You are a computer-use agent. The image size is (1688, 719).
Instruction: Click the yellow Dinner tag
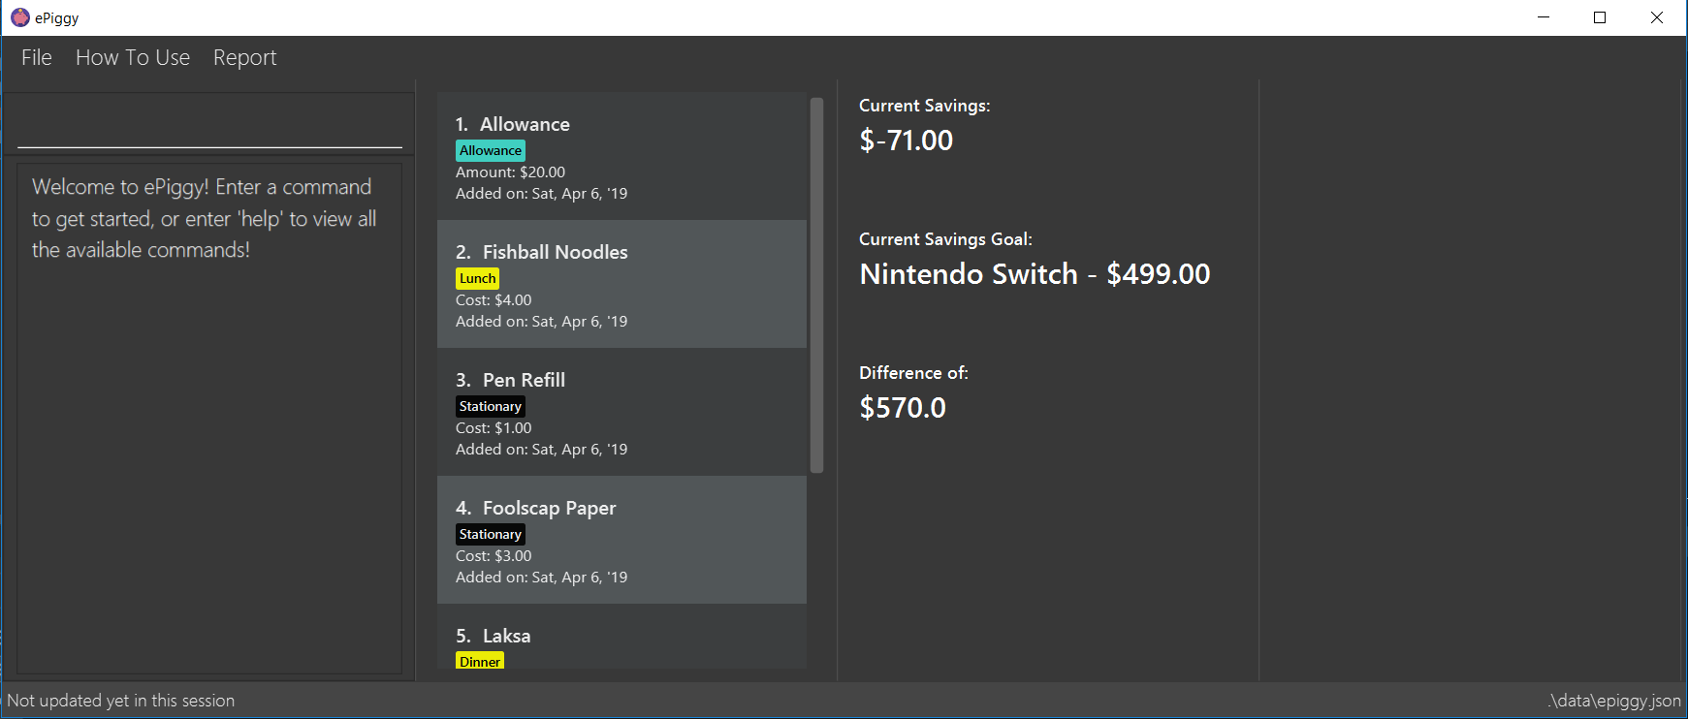coord(480,661)
